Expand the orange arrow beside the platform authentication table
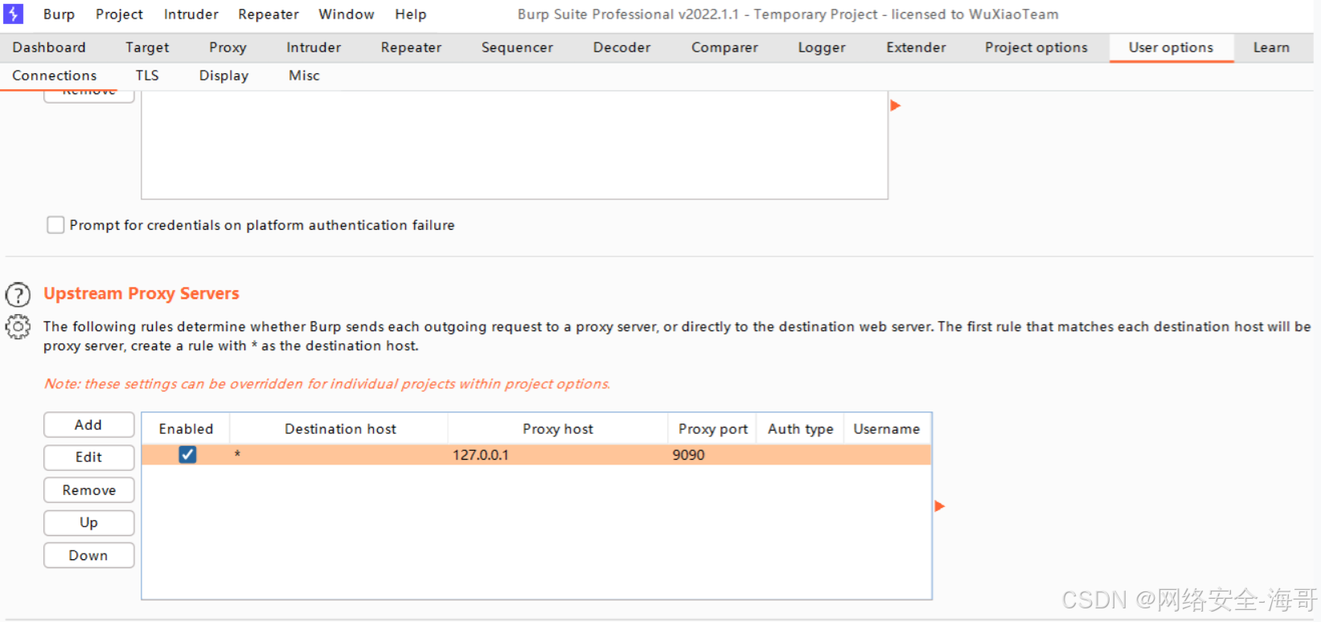1321x622 pixels. [x=895, y=105]
